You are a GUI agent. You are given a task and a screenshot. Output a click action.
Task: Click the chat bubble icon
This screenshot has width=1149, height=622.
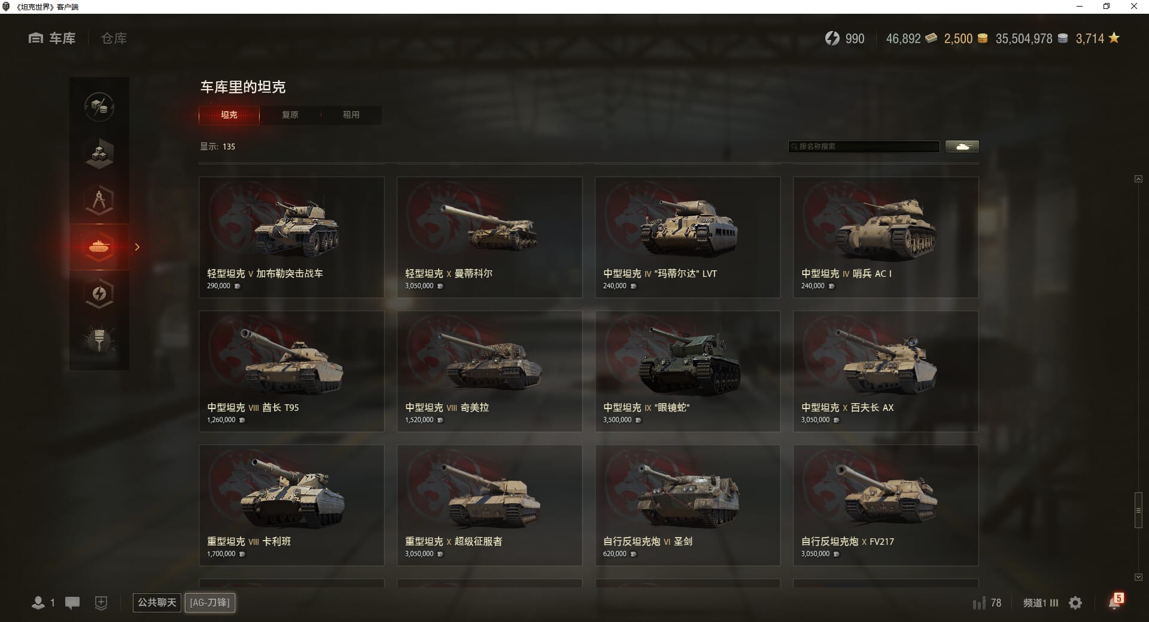point(72,603)
